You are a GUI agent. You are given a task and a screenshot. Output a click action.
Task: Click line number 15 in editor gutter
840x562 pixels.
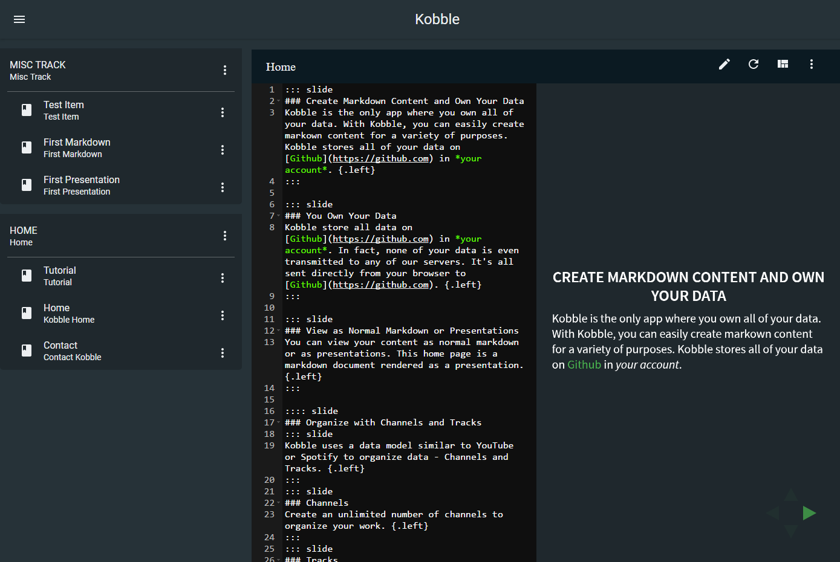tap(269, 399)
